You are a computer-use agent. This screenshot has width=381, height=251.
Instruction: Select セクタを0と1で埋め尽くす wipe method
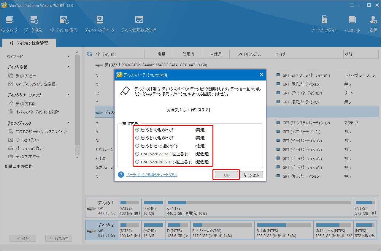coord(137,146)
